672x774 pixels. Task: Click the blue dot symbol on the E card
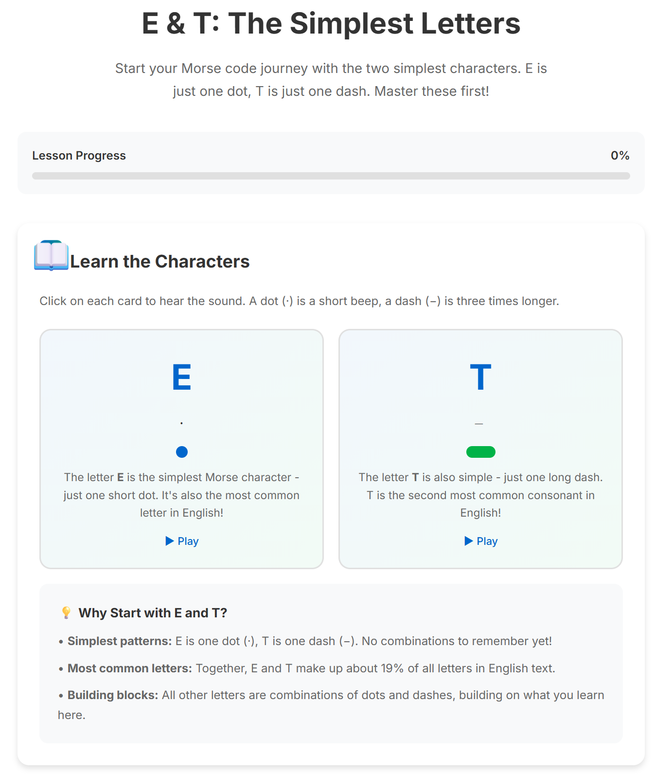(x=181, y=451)
